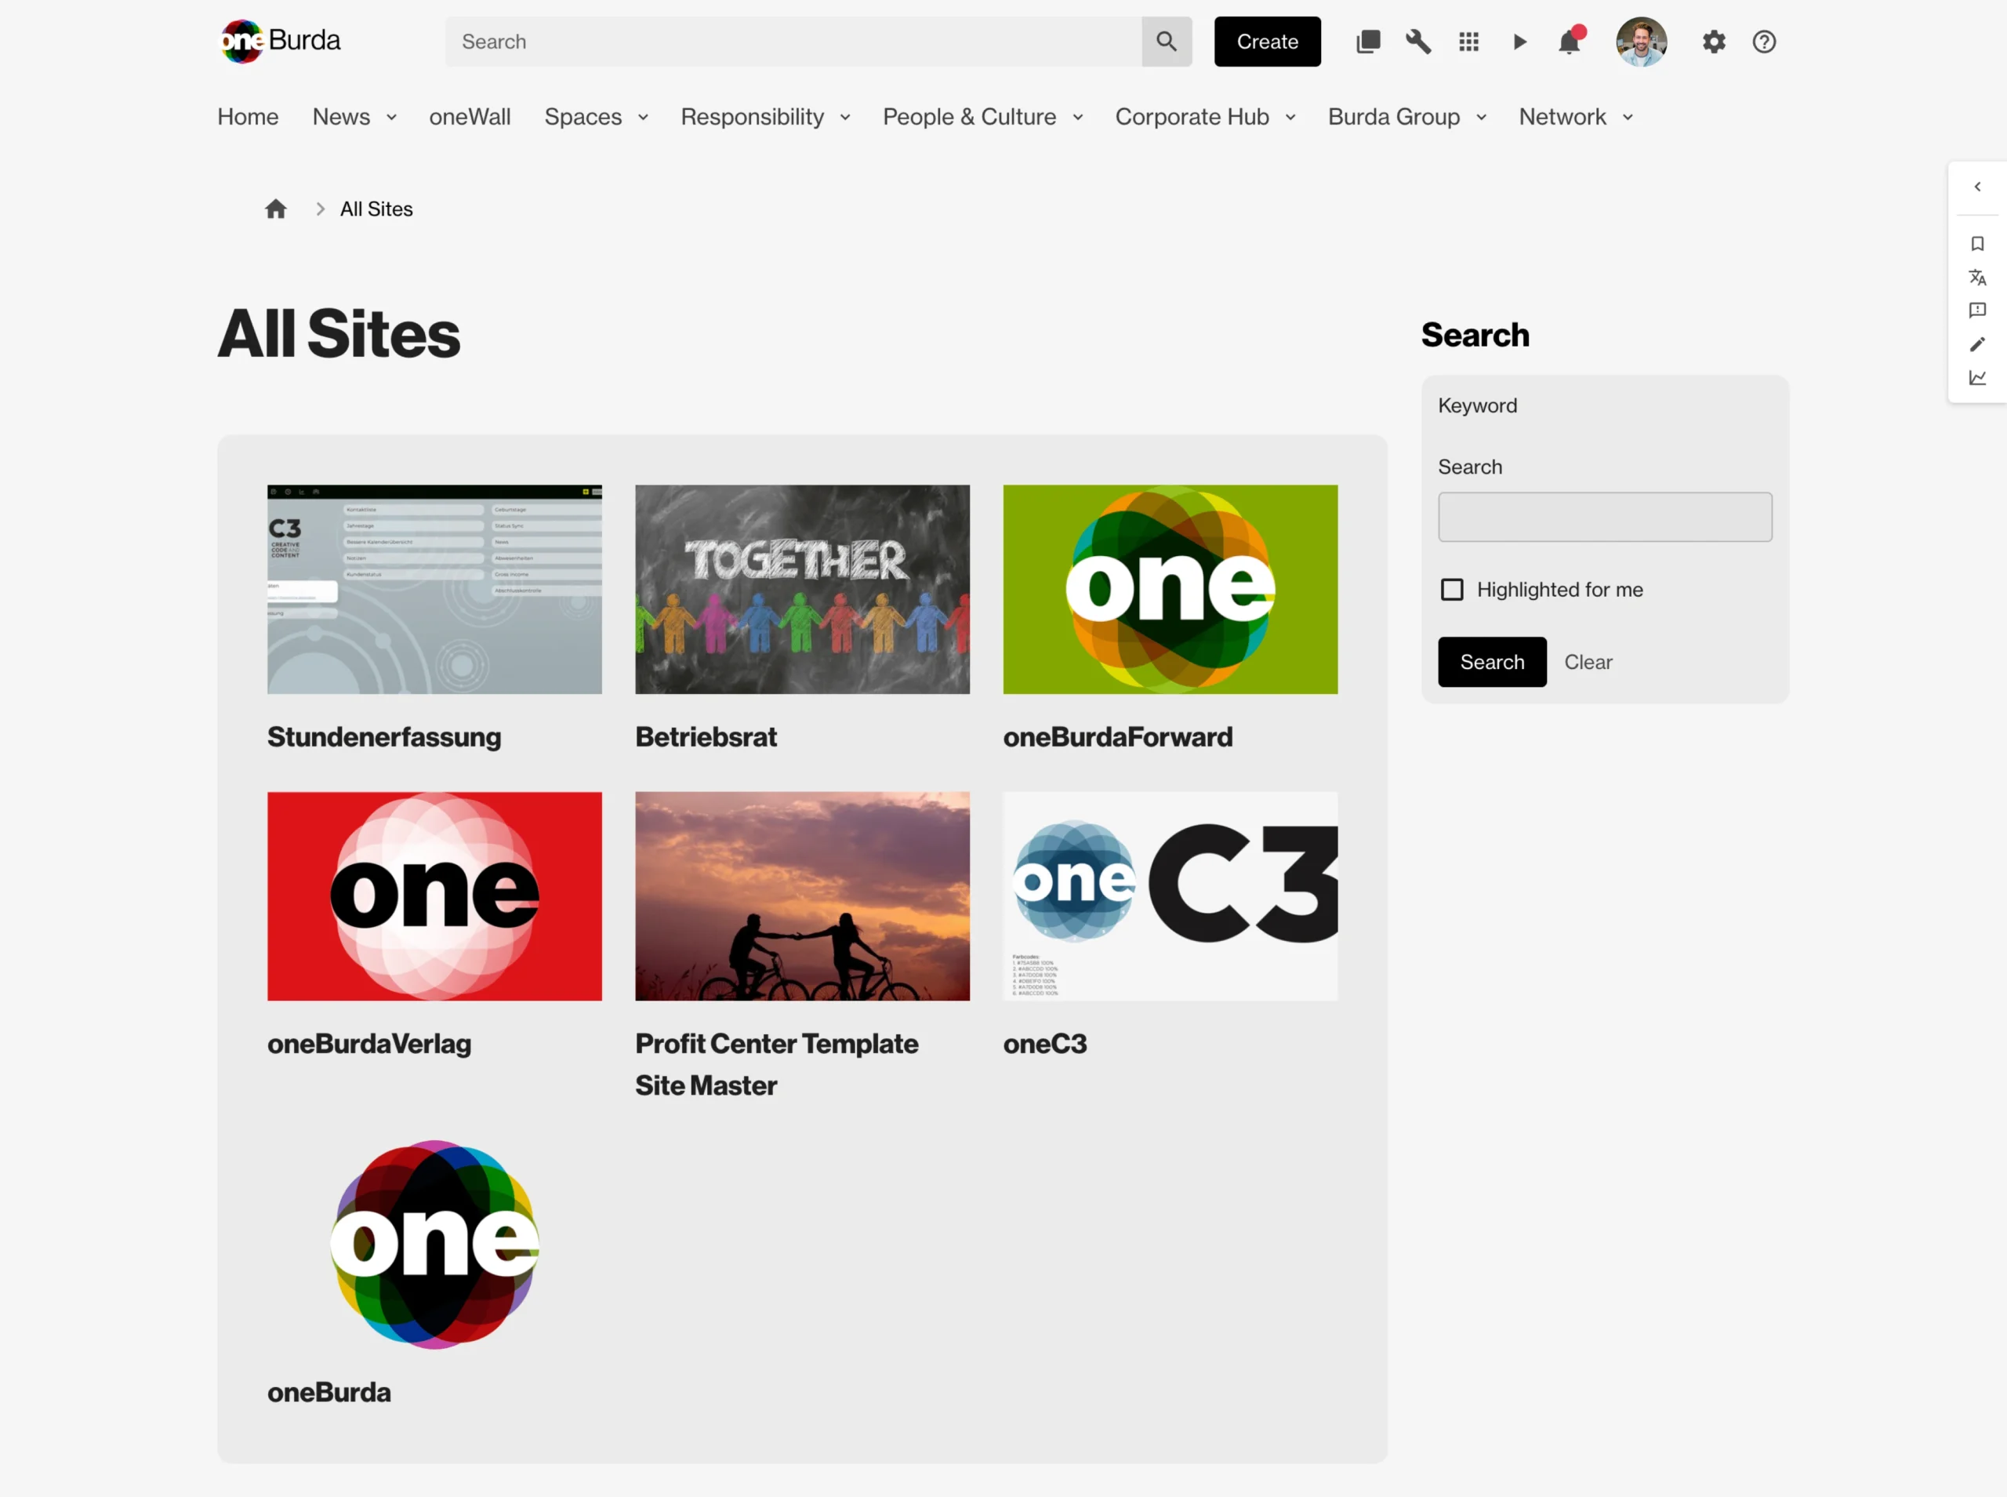Image resolution: width=2007 pixels, height=1497 pixels.
Task: Click the feedback comment icon in side toolbar
Action: click(1977, 311)
